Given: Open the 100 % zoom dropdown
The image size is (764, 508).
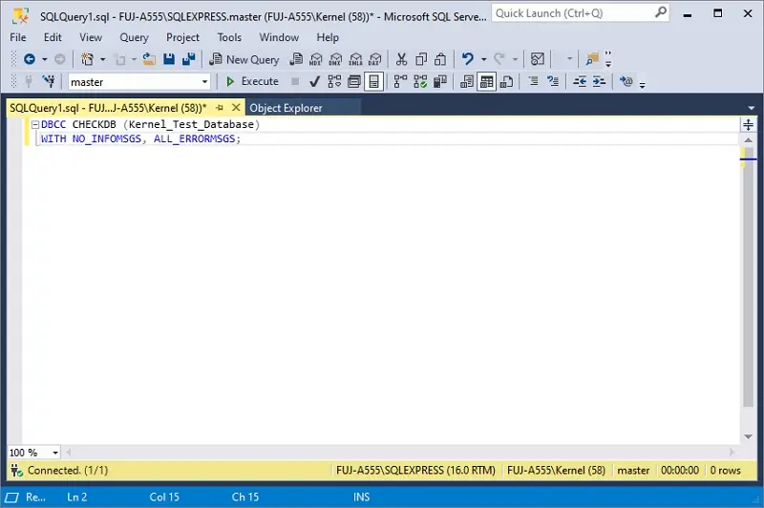Looking at the screenshot, I should (55, 453).
